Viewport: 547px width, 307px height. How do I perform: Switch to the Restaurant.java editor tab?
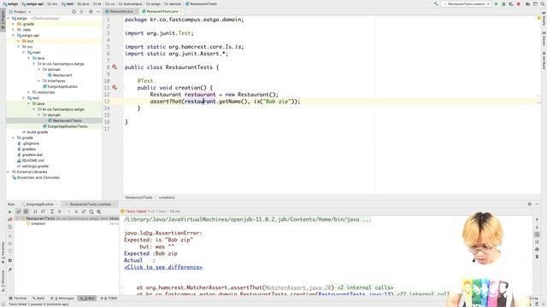pyautogui.click(x=121, y=11)
